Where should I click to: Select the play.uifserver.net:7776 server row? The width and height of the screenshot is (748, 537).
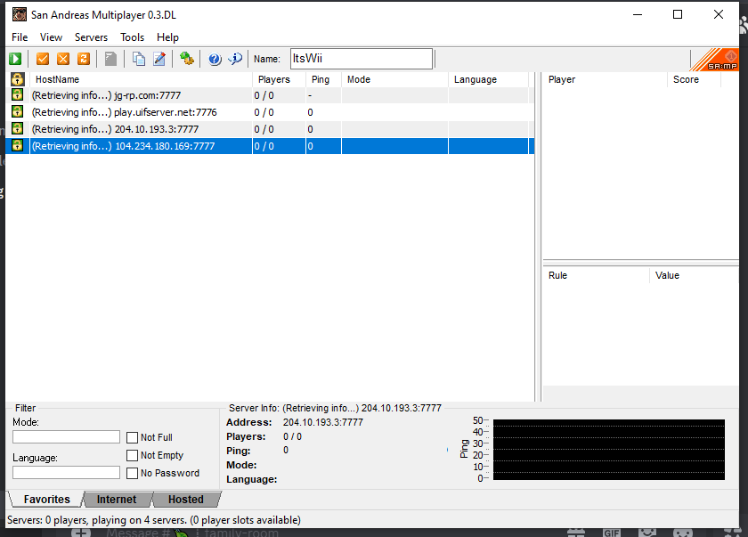(x=270, y=112)
